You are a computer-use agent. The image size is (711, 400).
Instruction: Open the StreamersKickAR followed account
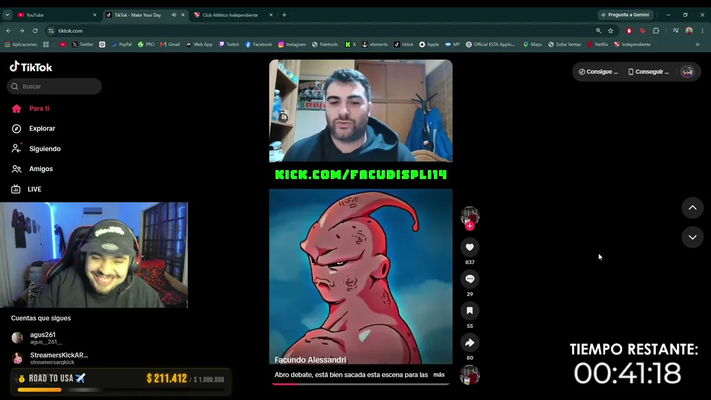coord(50,358)
